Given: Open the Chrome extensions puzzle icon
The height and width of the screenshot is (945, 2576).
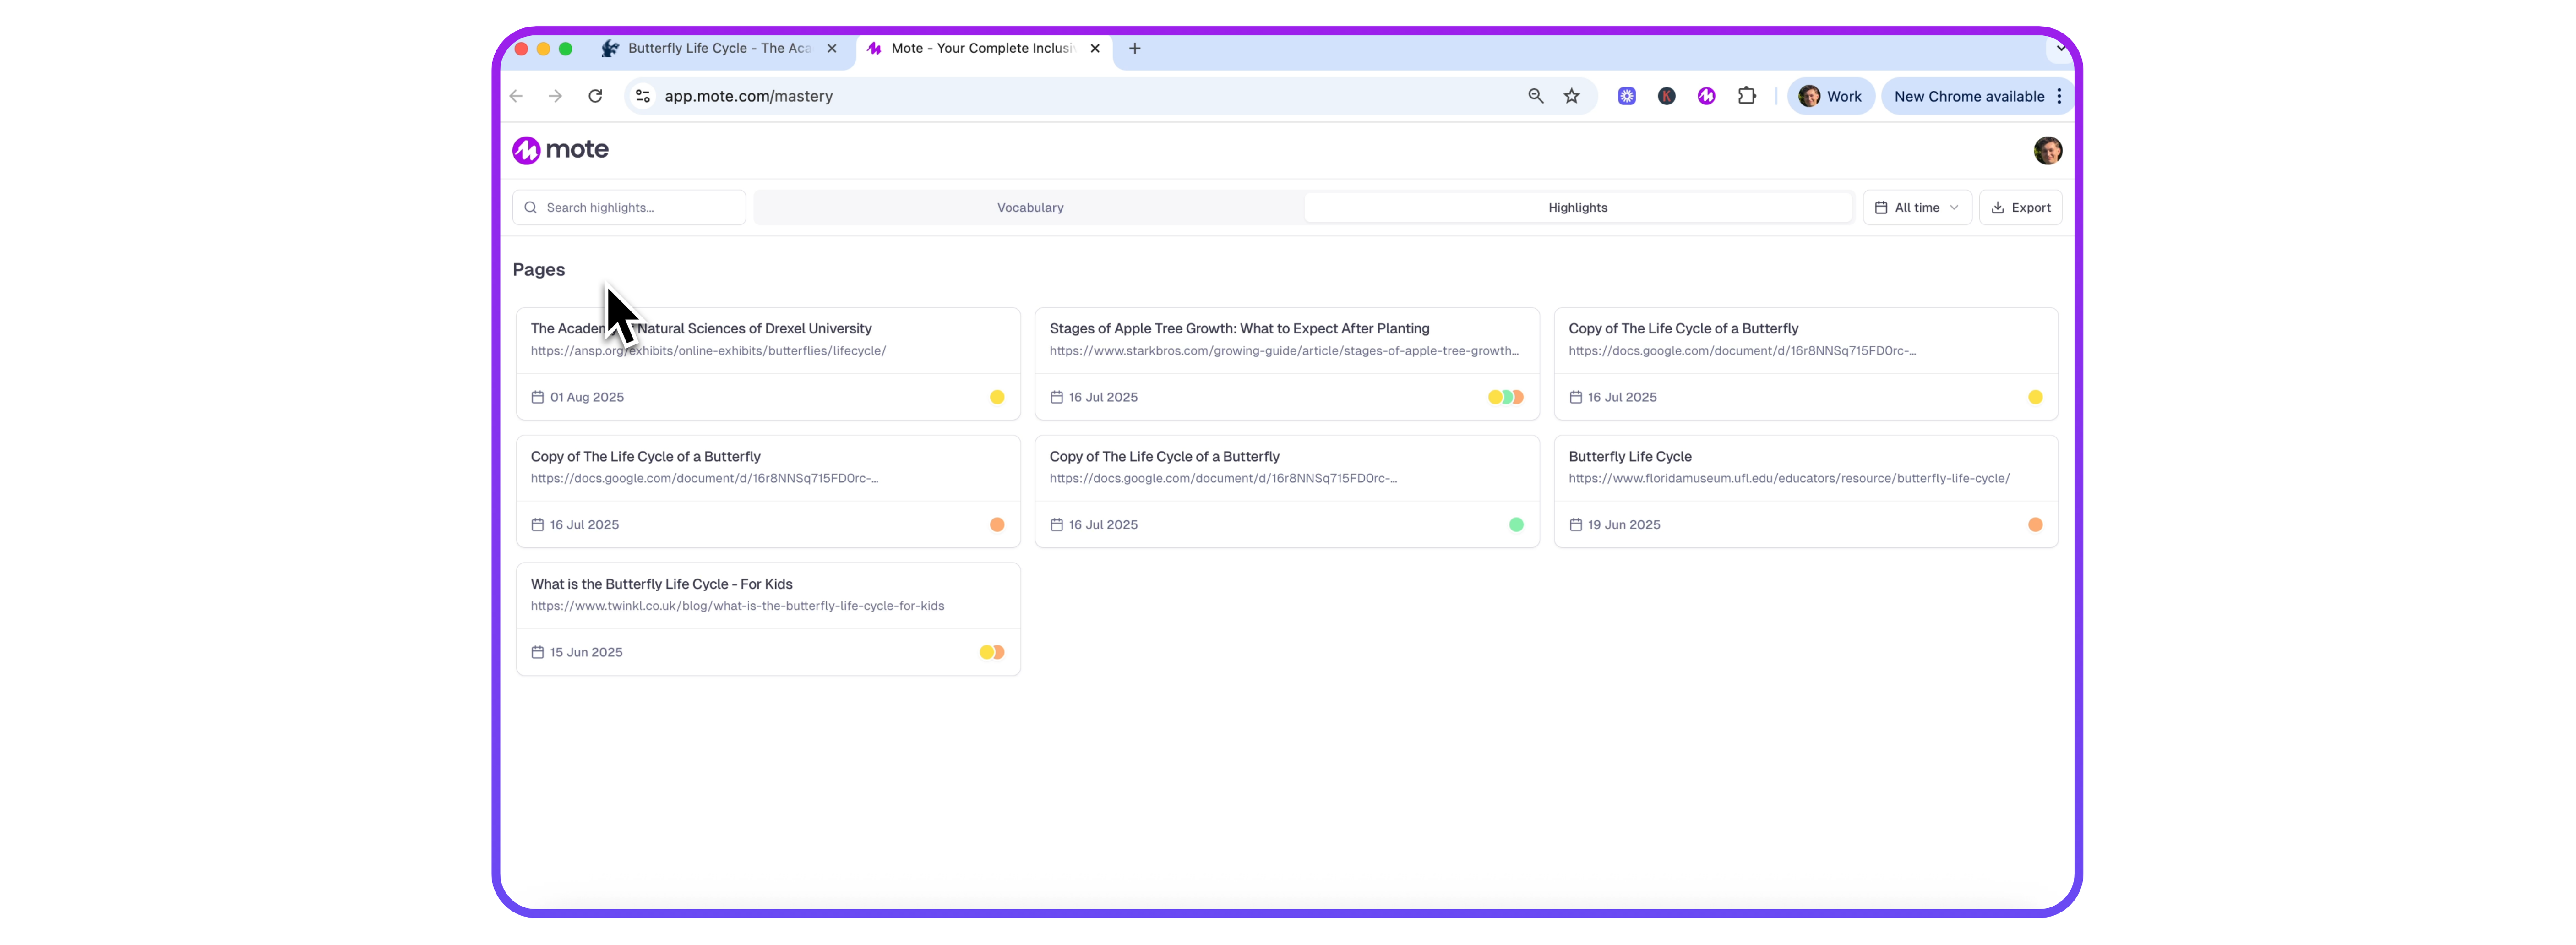Looking at the screenshot, I should (1746, 96).
